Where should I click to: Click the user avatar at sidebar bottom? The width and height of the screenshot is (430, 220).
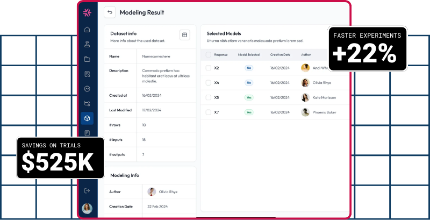87,208
